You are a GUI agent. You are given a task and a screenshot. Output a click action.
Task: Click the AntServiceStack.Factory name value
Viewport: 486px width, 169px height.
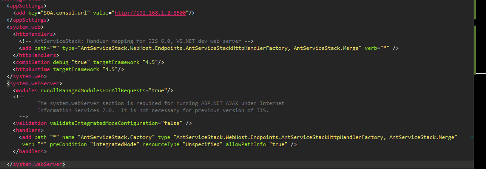pyautogui.click(x=116, y=137)
